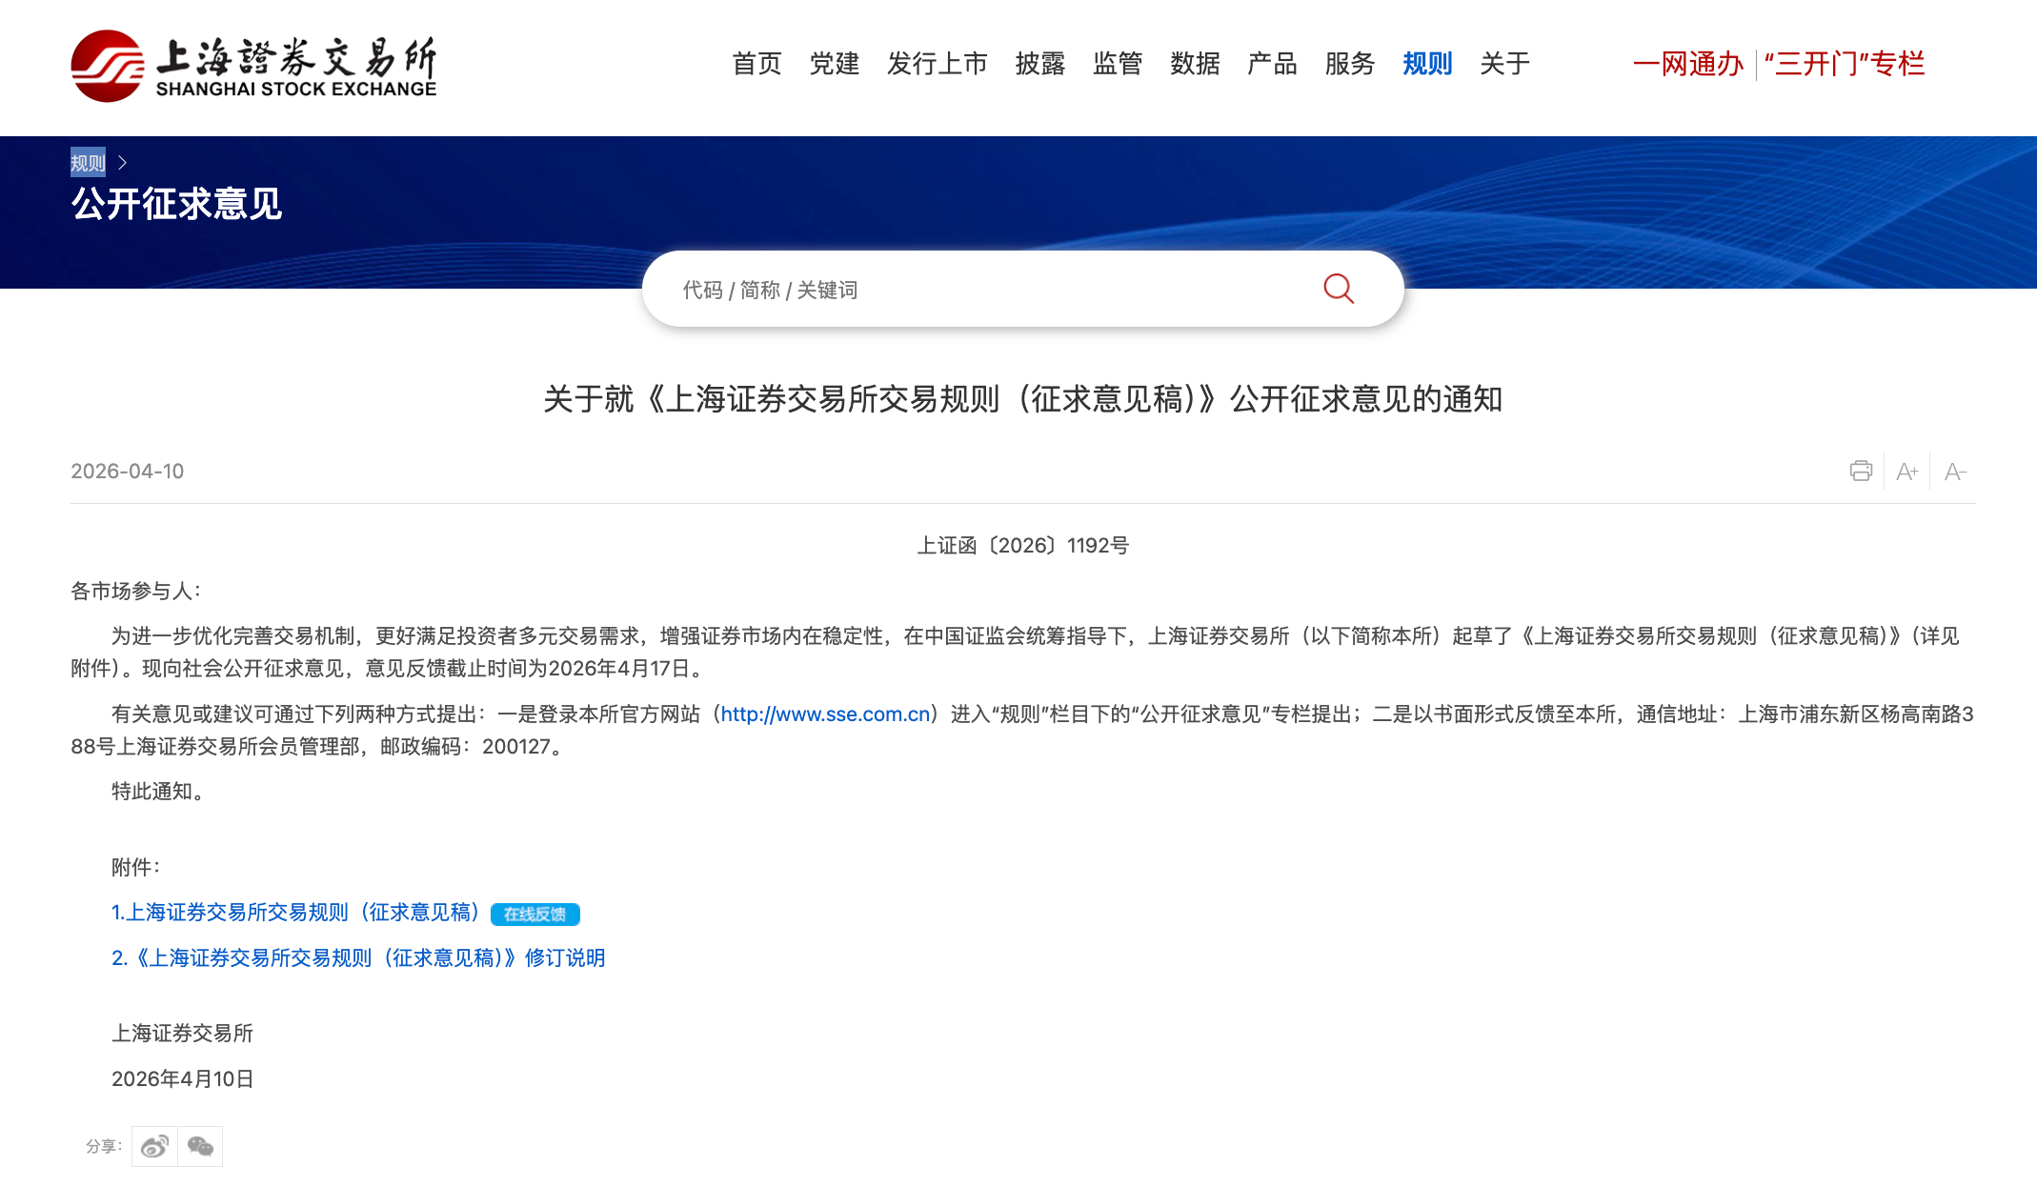Open attachment 2 修订说明 link

point(358,958)
